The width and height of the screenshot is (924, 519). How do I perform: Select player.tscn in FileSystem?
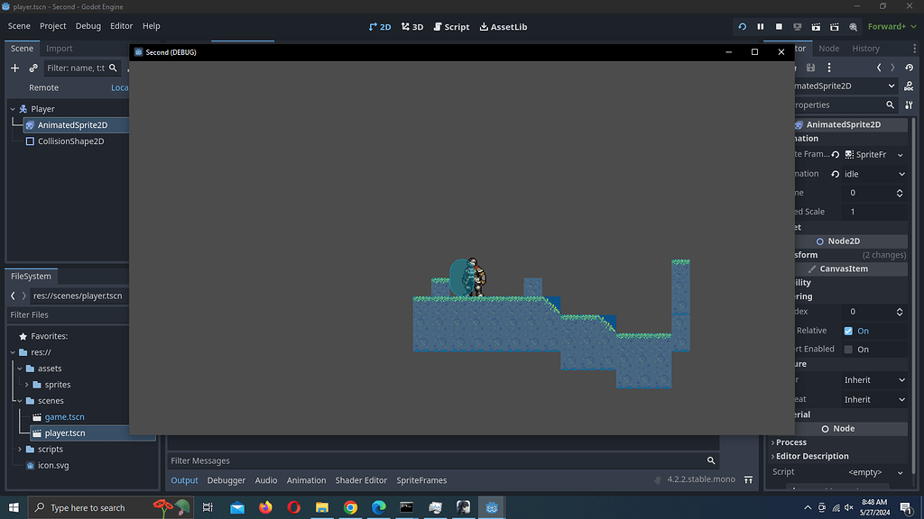(65, 433)
